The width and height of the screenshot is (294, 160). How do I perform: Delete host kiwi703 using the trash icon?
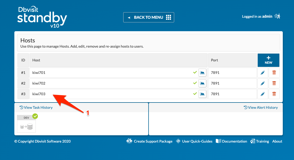[x=274, y=94]
